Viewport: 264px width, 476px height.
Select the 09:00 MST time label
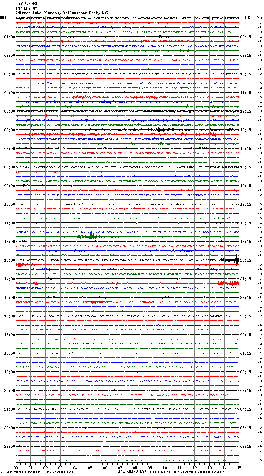tap(9, 186)
